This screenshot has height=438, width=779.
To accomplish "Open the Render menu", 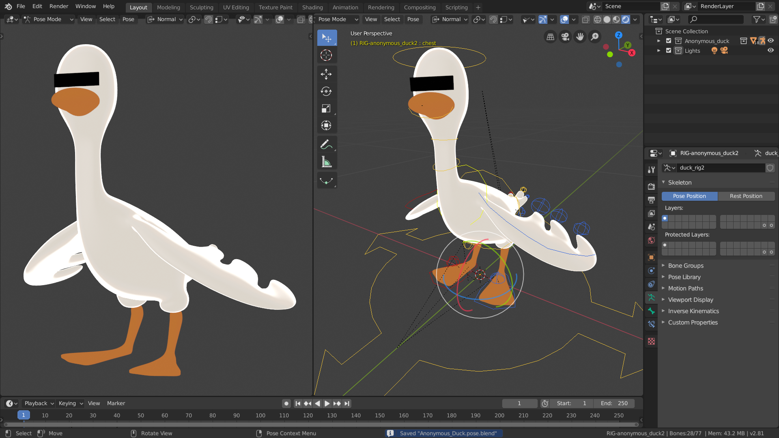I will coord(58,6).
